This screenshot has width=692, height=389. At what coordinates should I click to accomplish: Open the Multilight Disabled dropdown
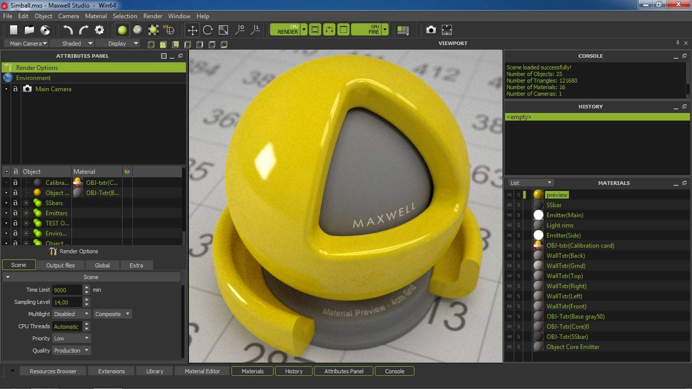pyautogui.click(x=71, y=314)
